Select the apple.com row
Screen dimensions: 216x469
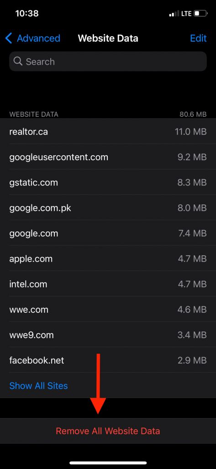click(x=108, y=258)
